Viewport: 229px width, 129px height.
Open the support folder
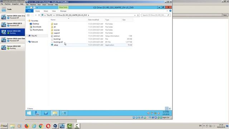tap(57, 33)
